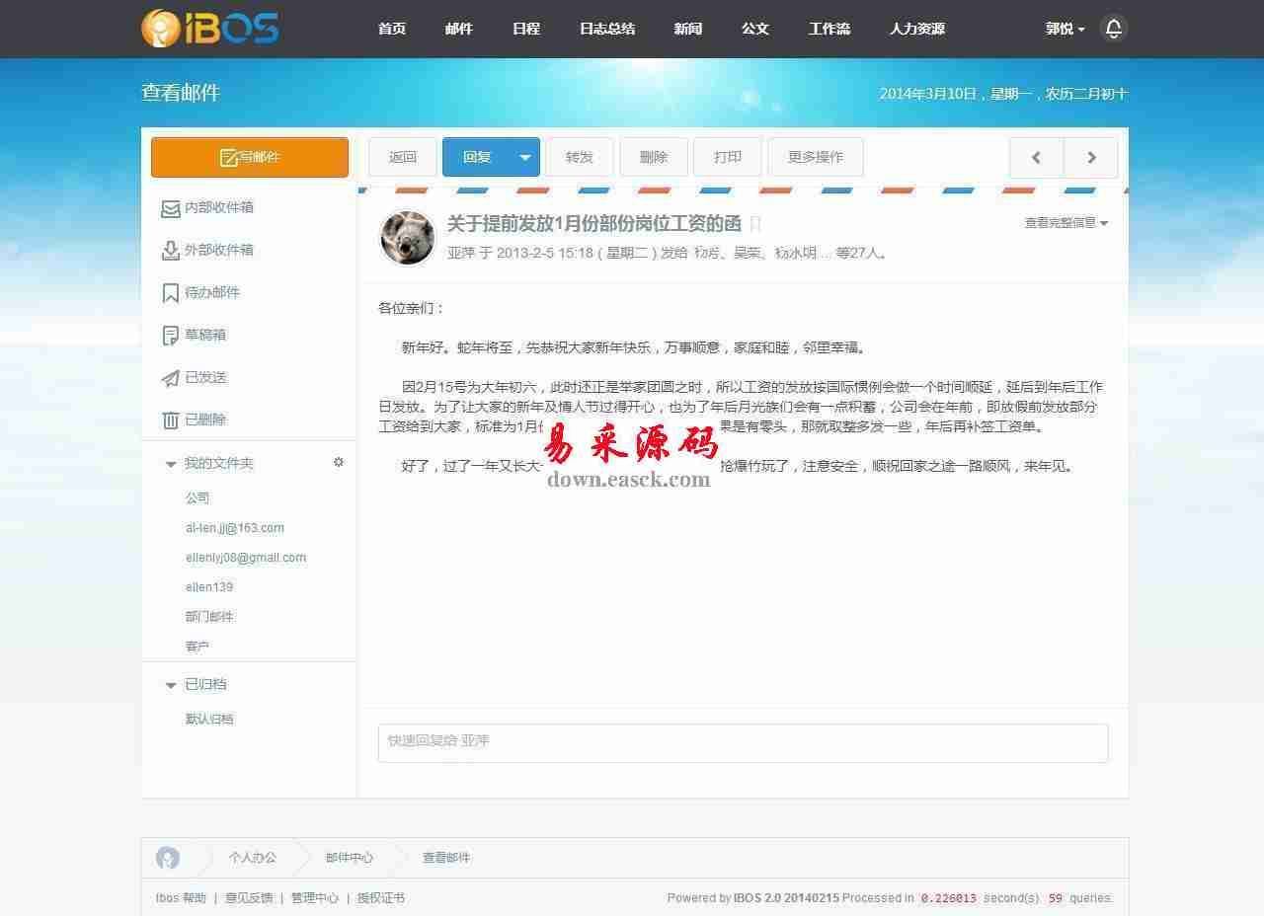This screenshot has width=1264, height=916.
Task: Open the 草稿箱 drafts folder
Action: pos(204,335)
